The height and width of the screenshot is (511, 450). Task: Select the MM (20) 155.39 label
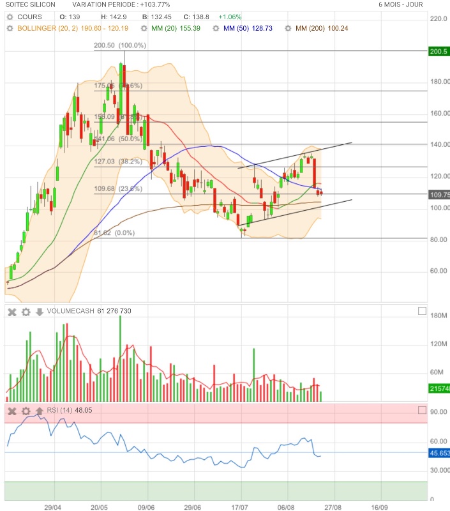(176, 28)
